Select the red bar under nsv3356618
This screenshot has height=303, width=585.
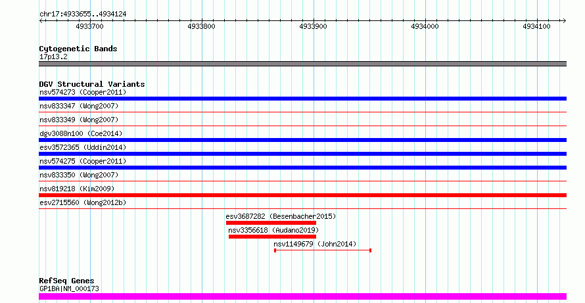click(272, 237)
